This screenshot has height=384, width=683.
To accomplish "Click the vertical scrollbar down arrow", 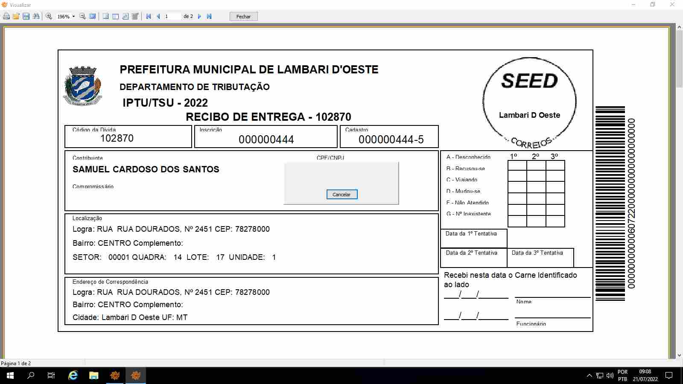I will point(679,355).
